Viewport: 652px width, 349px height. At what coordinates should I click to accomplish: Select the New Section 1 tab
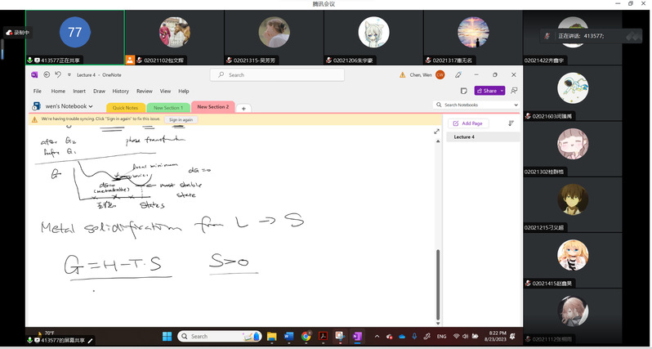168,107
